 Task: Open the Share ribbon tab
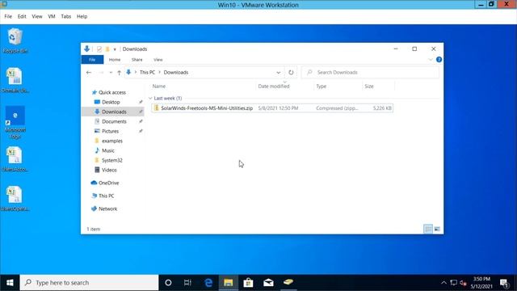[x=137, y=60]
